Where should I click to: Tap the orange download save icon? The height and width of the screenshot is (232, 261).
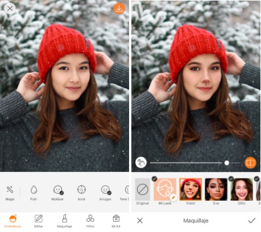119,9
